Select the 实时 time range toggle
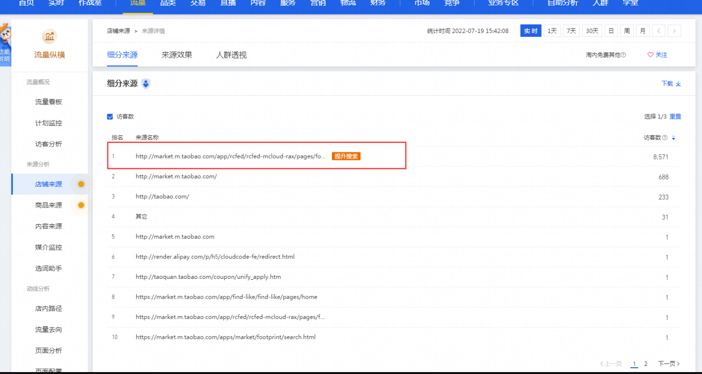The height and width of the screenshot is (374, 702). 531,31
